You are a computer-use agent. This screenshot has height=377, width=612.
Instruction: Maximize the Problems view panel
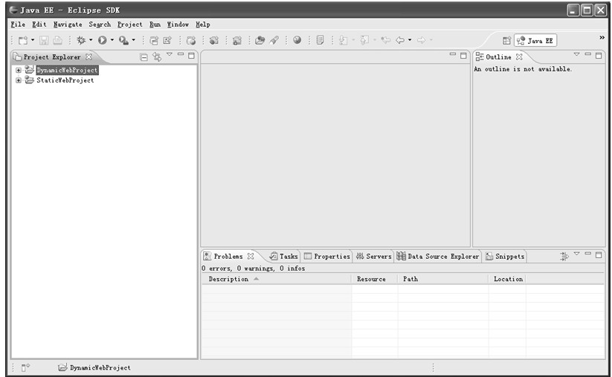tap(599, 255)
